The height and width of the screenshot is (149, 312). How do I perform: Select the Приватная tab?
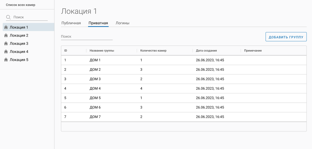point(98,23)
